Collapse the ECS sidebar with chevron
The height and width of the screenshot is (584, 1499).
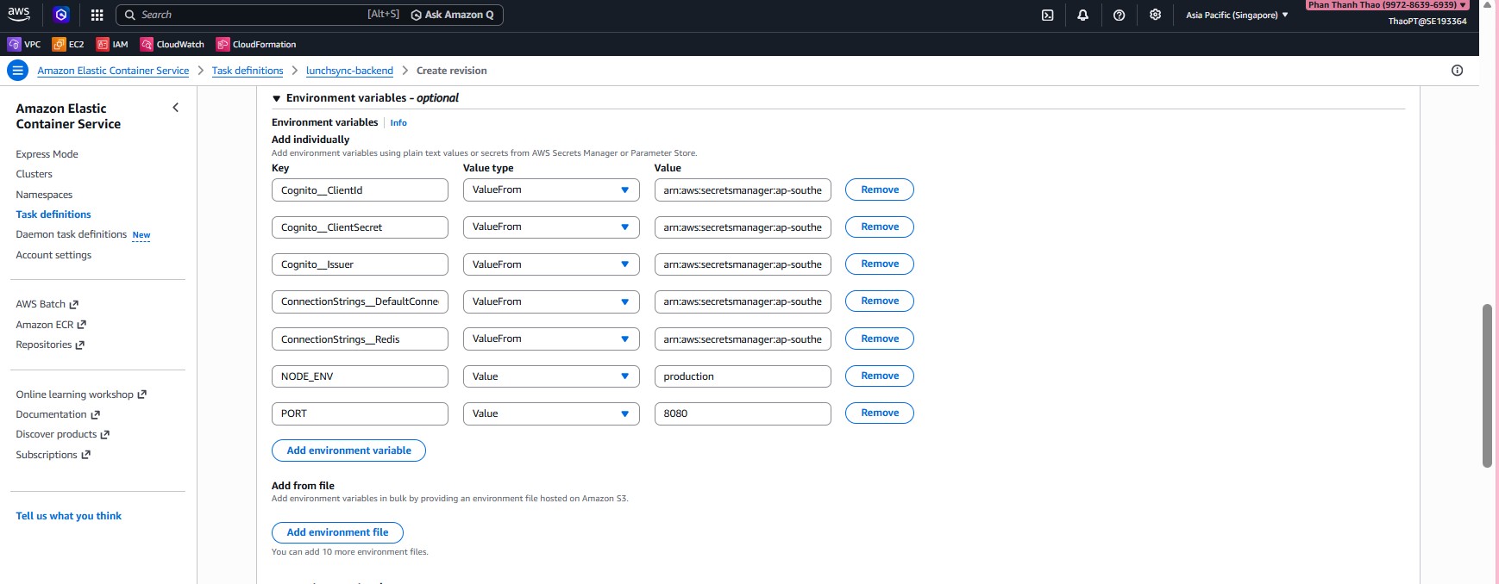tap(176, 108)
